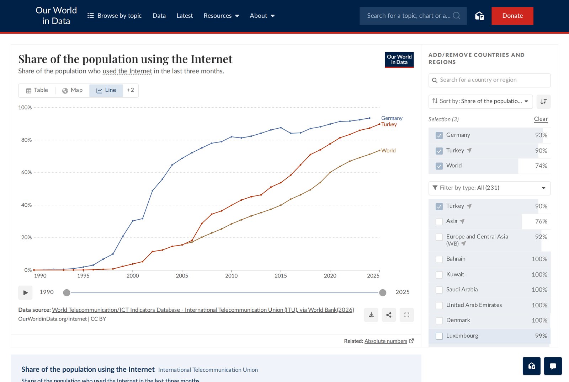Focus the country or region search field
Screen dimensions: 569x382
coord(489,80)
